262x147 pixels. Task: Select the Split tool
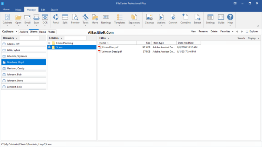[x=65, y=17]
